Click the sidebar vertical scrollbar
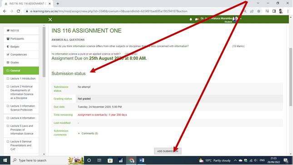 pyautogui.click(x=44, y=52)
